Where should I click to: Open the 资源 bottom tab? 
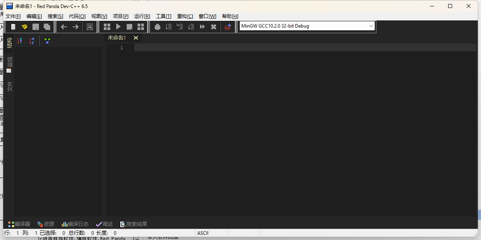[x=46, y=224]
